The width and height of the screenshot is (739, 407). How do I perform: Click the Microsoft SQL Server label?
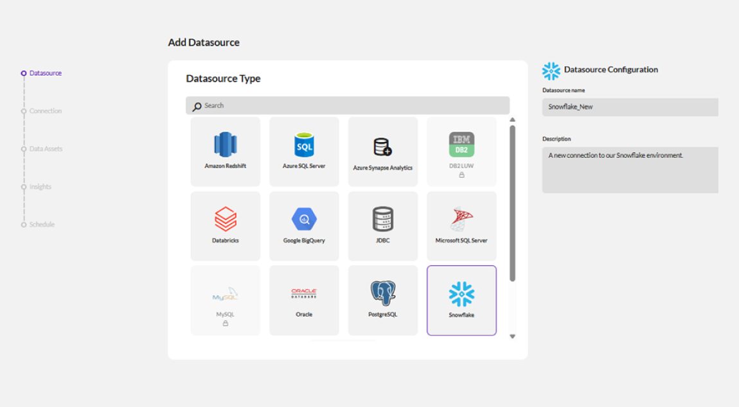pyautogui.click(x=461, y=240)
